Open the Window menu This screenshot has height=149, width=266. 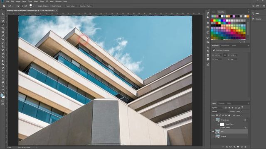(x=58, y=1)
